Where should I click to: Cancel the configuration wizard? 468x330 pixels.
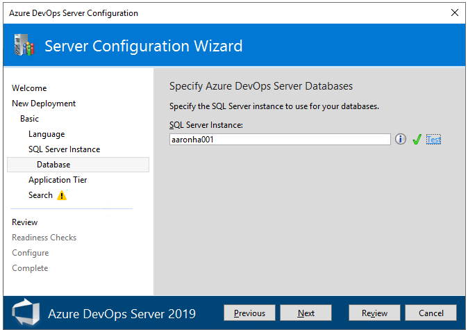[x=431, y=313]
